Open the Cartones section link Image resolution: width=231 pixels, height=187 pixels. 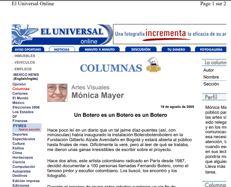tap(20, 94)
